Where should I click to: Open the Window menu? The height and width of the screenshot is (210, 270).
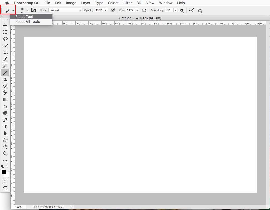pos(166,3)
